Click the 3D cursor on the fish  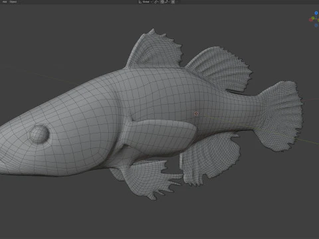tap(196, 114)
